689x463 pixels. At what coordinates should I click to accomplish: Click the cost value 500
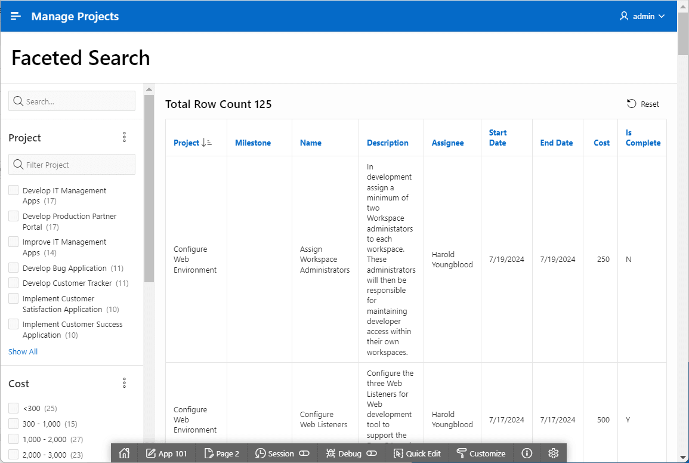(x=603, y=419)
